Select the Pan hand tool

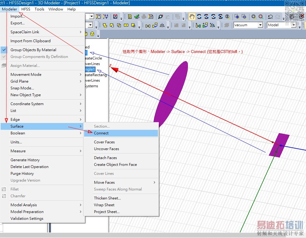click(x=192, y=17)
